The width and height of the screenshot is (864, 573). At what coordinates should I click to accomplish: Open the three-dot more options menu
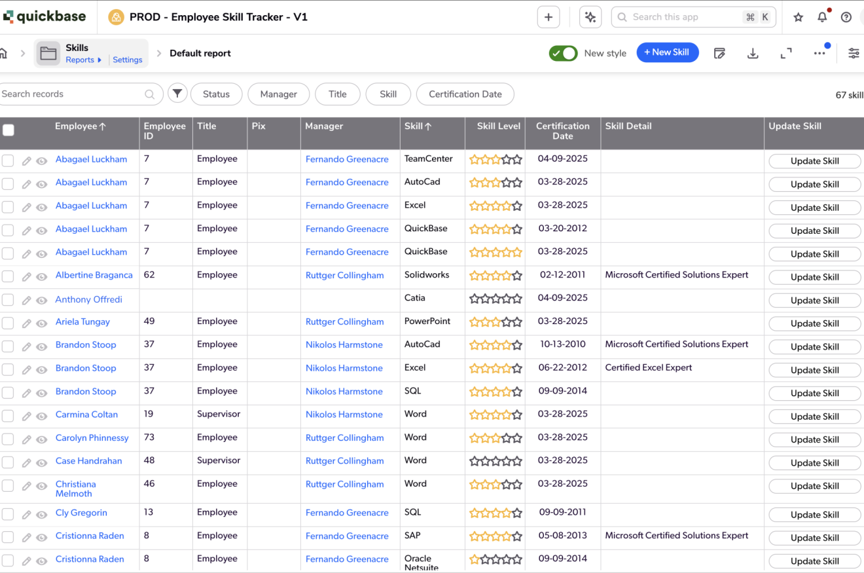[819, 54]
